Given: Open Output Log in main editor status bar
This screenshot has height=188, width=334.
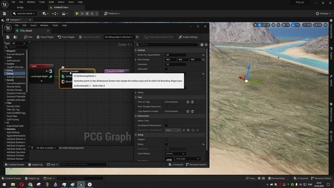Looking at the screenshot, I should 32,178.
